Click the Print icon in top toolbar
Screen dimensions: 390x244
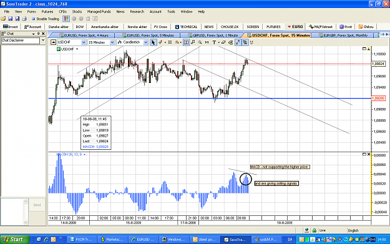tap(24, 19)
